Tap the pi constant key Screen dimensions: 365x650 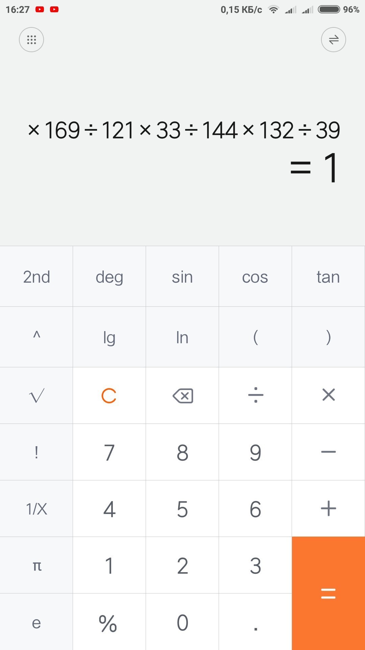coord(36,565)
